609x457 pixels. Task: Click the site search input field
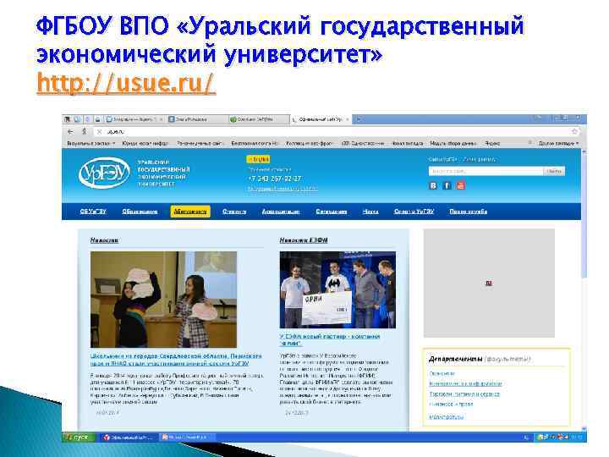click(486, 171)
